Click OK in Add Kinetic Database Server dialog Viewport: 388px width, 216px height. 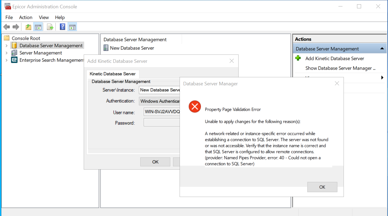coord(155,162)
